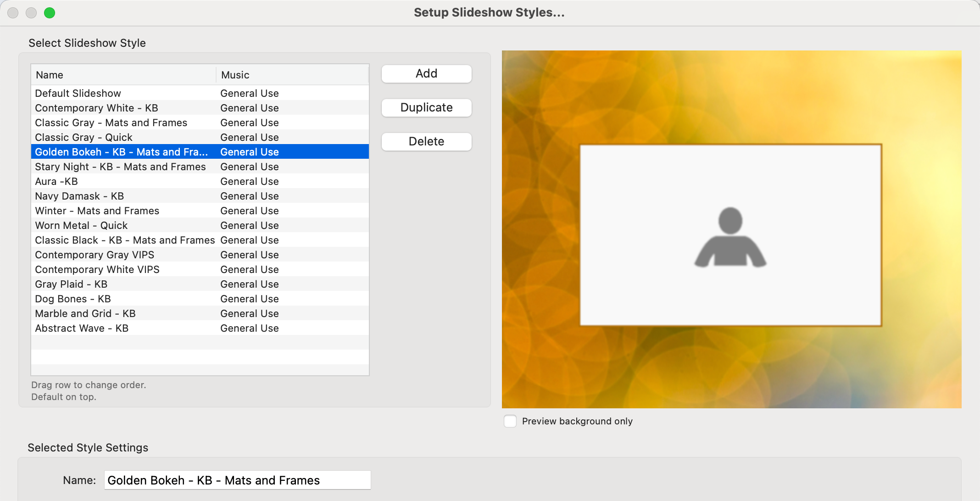Select Navy Damask - KB row
980x501 pixels.
(x=79, y=196)
